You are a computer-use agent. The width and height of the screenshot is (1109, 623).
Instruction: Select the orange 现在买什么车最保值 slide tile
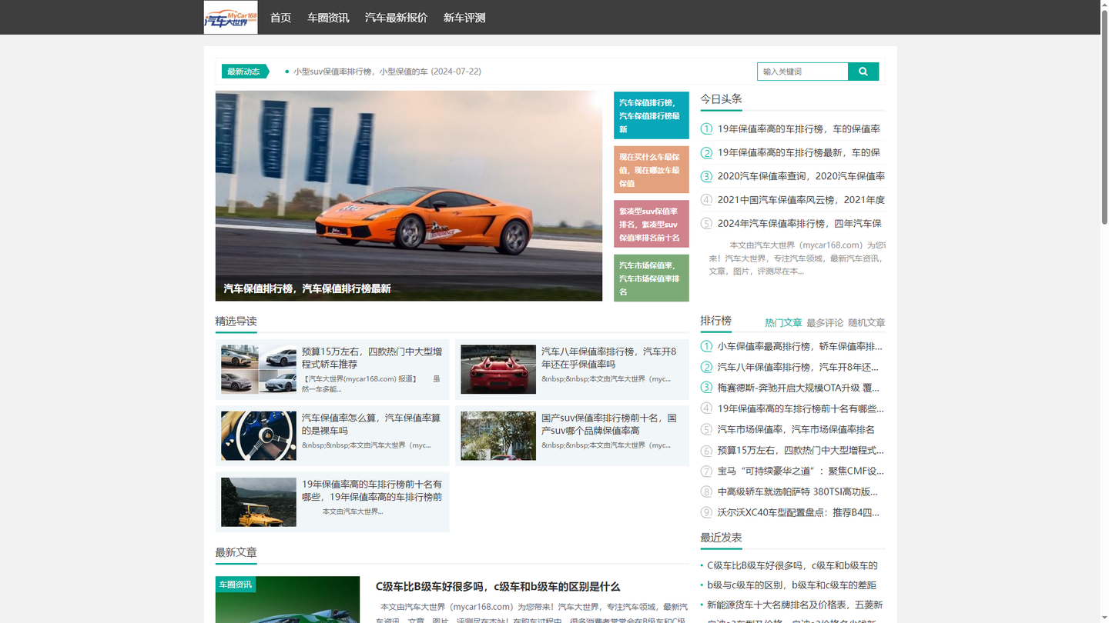pyautogui.click(x=651, y=170)
